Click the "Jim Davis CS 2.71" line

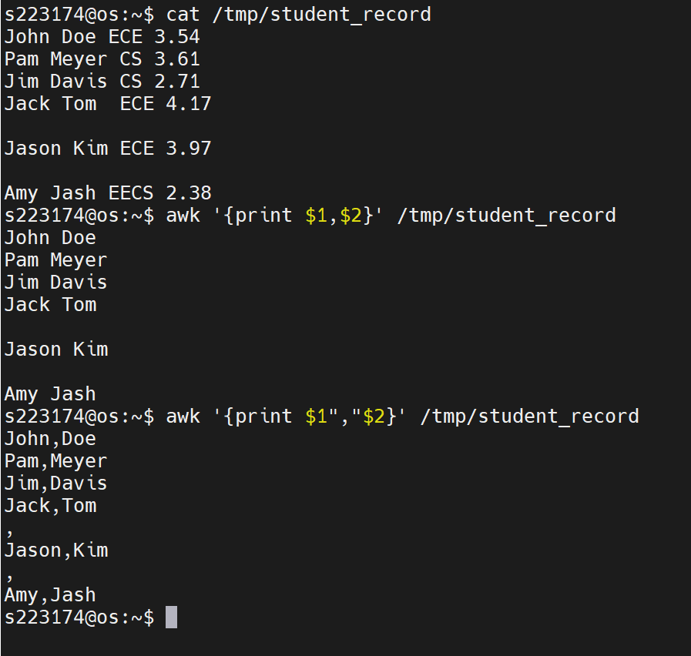[x=102, y=81]
